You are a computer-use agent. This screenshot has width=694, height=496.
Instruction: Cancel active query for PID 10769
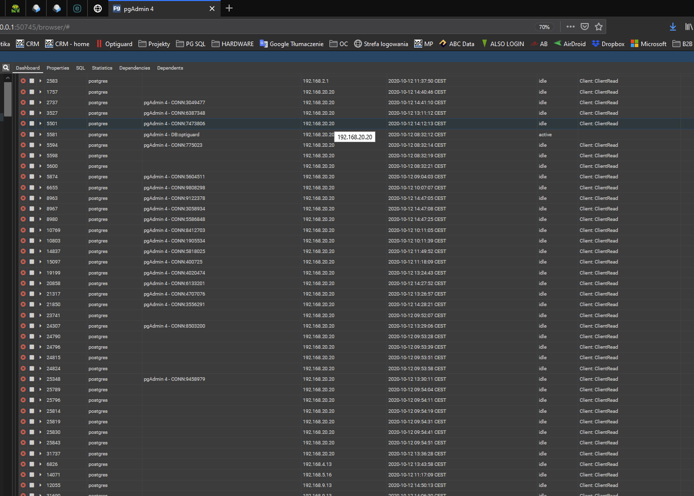[x=32, y=230]
